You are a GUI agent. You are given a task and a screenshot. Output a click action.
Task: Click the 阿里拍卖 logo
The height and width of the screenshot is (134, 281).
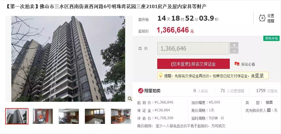pyautogui.click(x=149, y=91)
